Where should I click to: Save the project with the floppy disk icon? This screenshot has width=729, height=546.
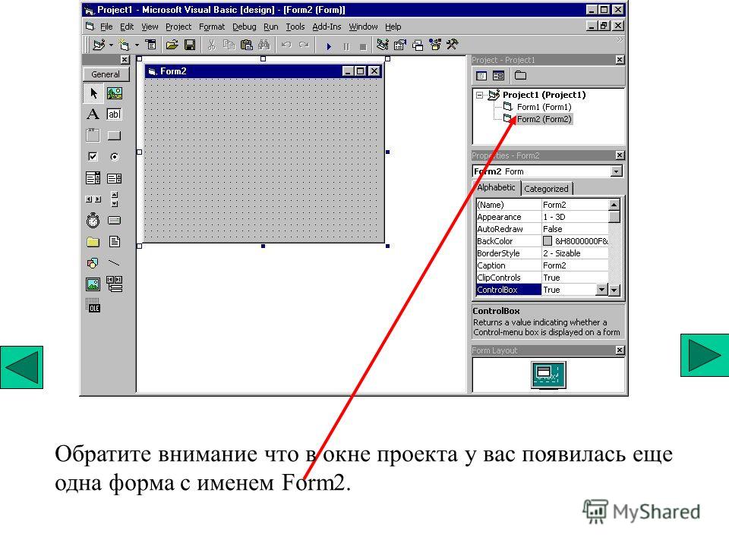click(x=190, y=45)
